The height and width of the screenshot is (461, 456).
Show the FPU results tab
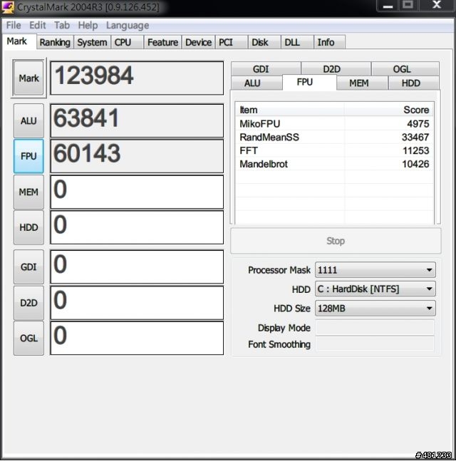(309, 82)
